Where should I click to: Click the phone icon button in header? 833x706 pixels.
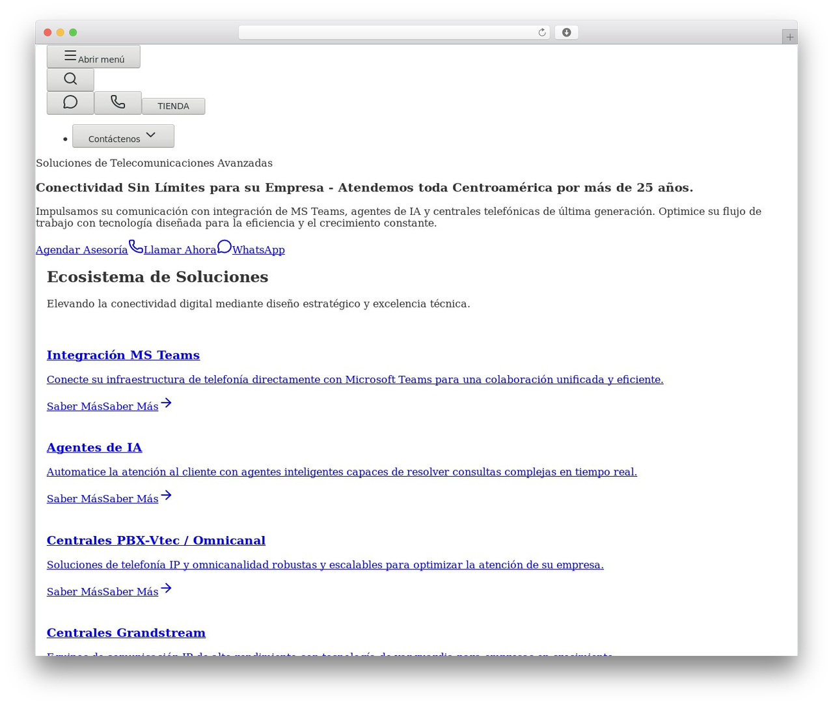pos(118,103)
